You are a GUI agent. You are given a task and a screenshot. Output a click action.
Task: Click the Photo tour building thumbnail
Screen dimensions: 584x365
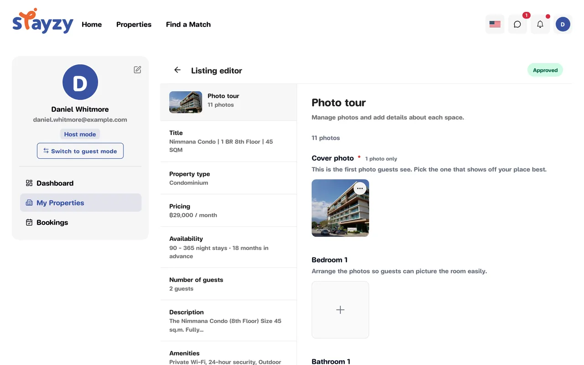pos(186,102)
